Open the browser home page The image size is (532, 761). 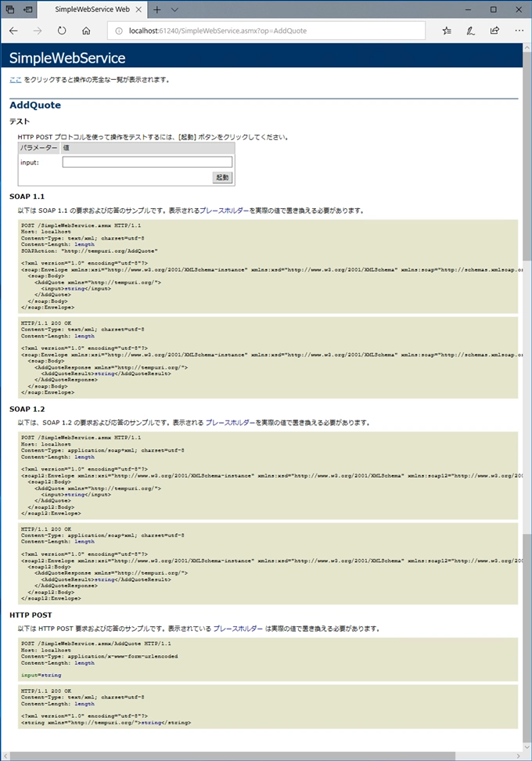pyautogui.click(x=86, y=31)
